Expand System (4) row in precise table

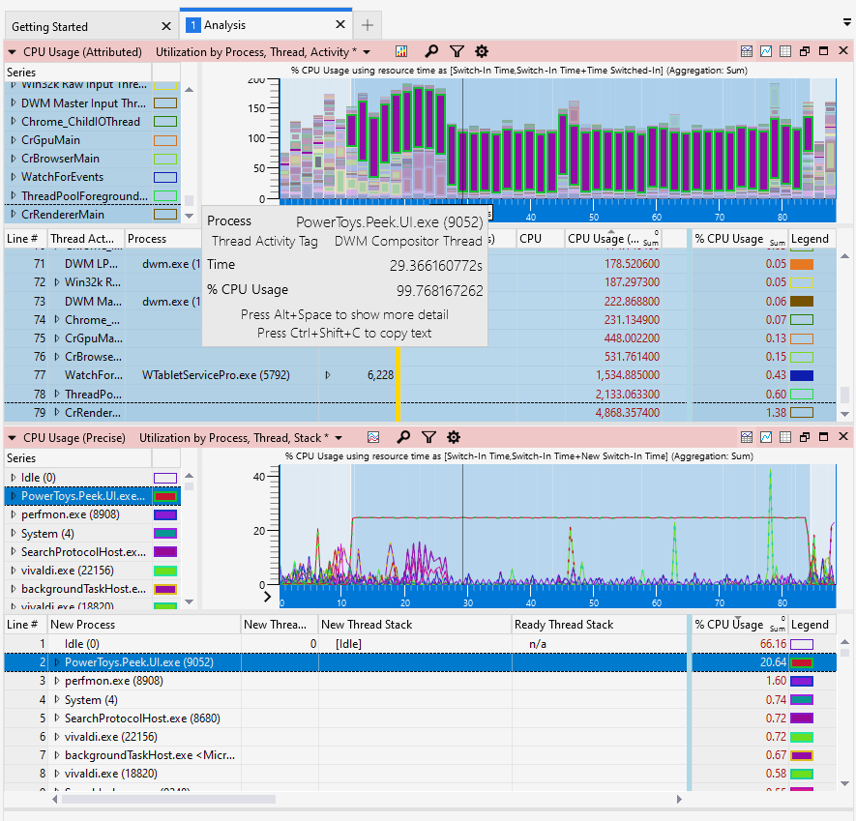[x=57, y=700]
